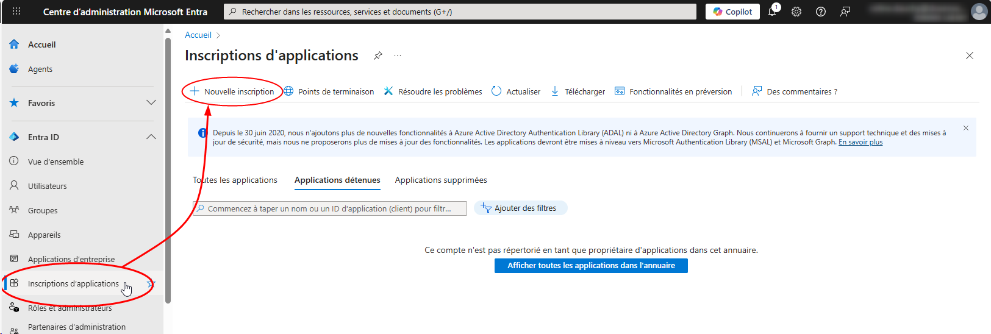Open the notifications bell
Viewport: 991px width, 334px height.
point(772,12)
